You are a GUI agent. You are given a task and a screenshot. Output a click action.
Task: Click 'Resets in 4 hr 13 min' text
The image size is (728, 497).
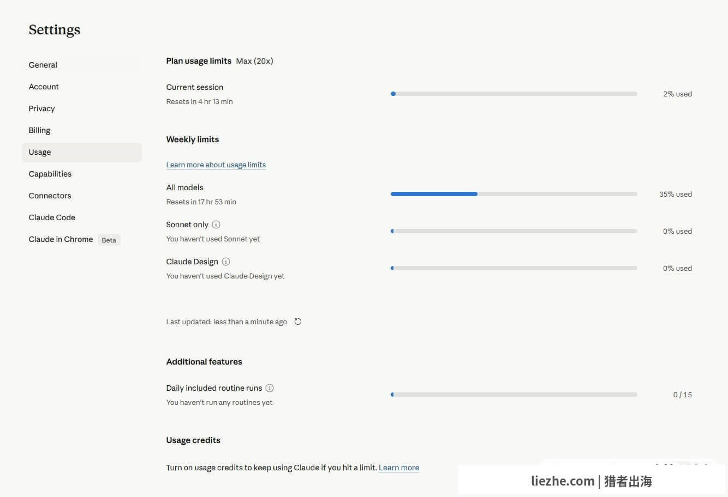pos(200,101)
